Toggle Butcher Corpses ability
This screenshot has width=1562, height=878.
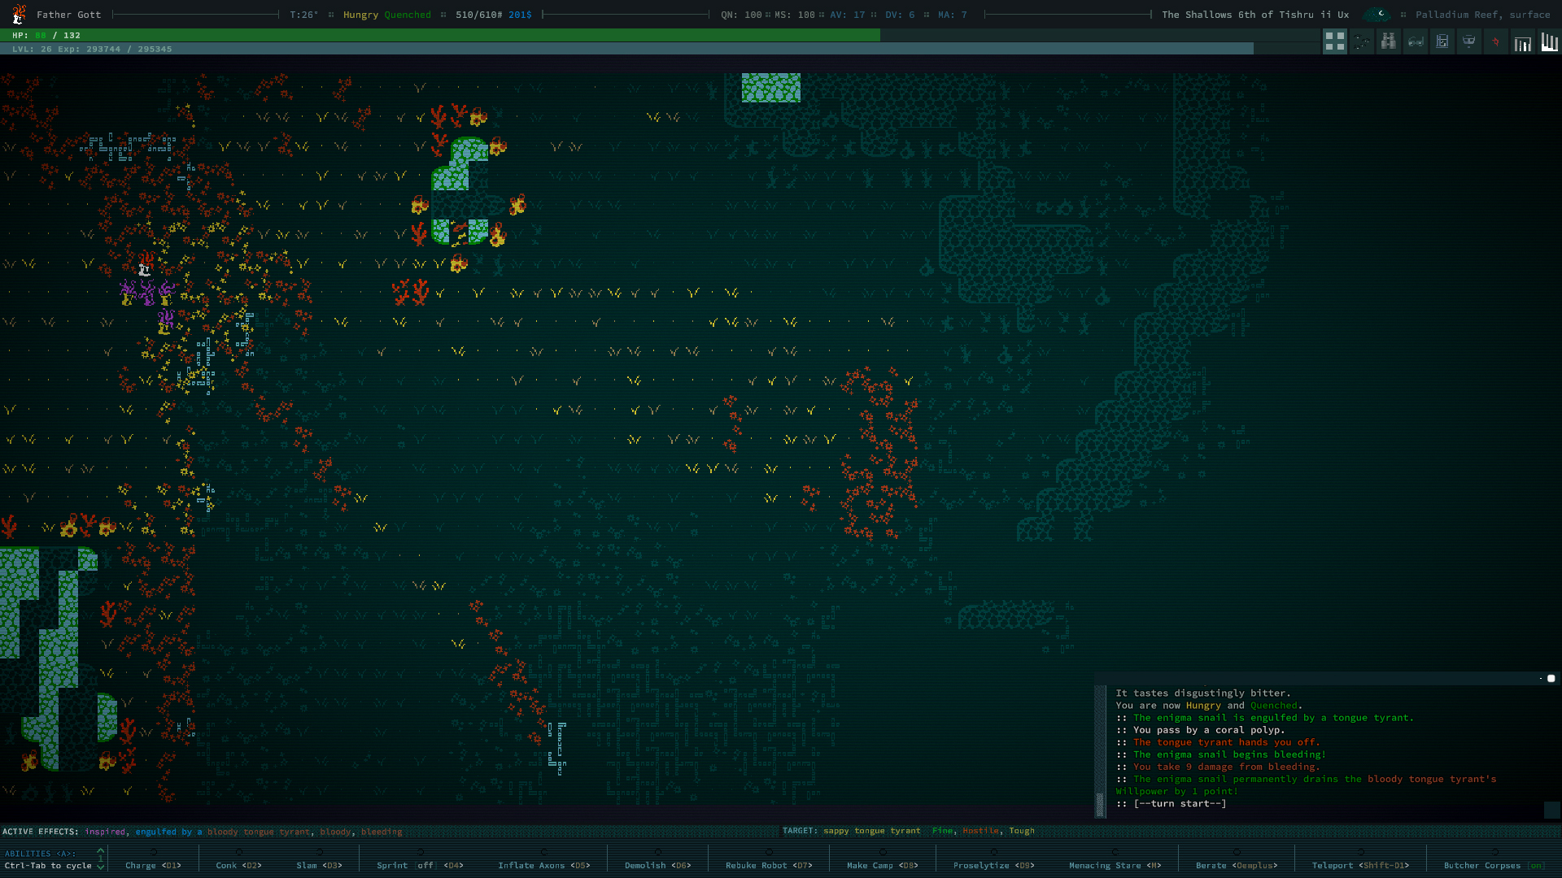pos(1494,865)
